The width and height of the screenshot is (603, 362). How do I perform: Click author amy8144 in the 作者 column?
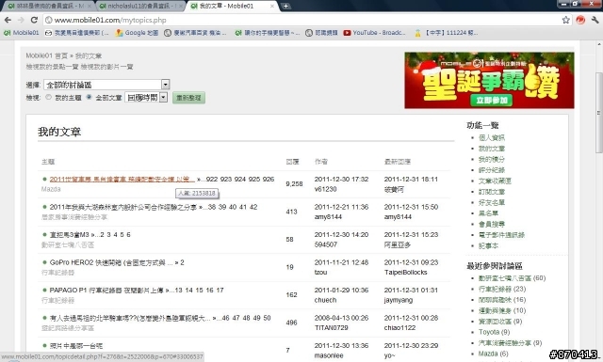click(x=328, y=217)
